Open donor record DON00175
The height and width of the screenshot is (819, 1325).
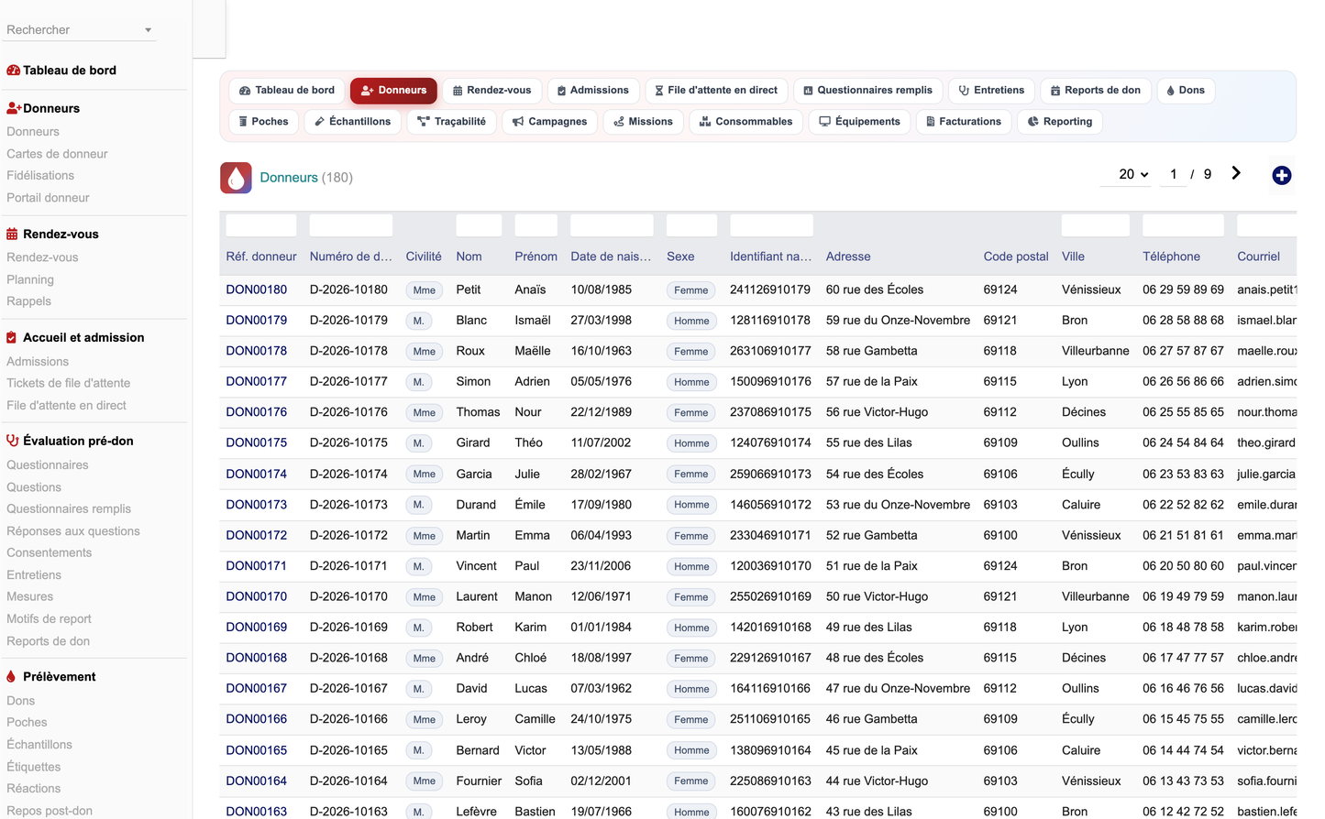(x=257, y=442)
